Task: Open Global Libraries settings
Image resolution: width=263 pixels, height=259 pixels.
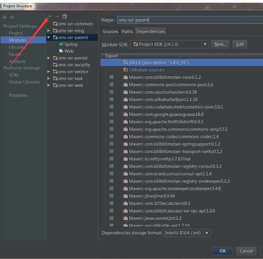Action: point(24,82)
